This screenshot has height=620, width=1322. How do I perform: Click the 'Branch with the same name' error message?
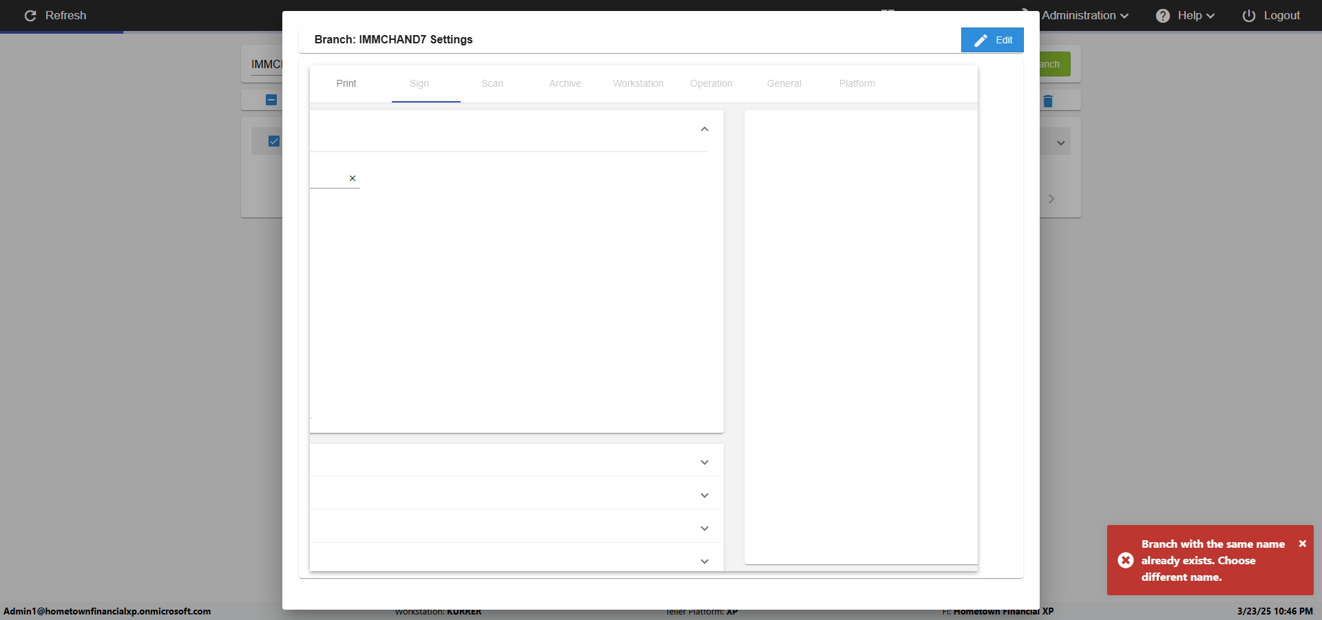pos(1213,560)
